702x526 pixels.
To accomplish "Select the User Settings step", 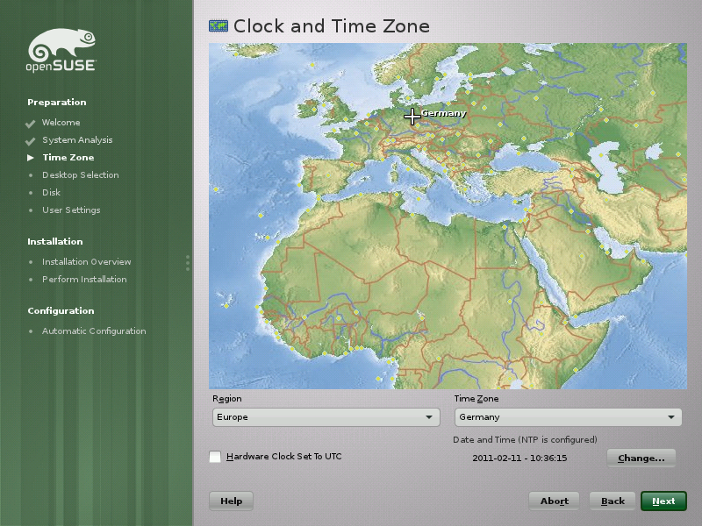I will 72,210.
